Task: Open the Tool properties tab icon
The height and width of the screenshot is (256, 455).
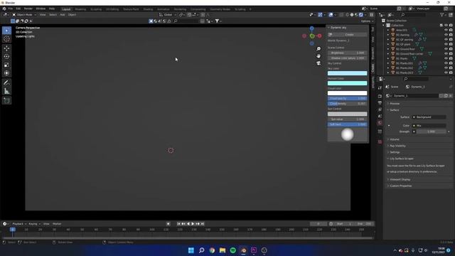Action: click(380, 87)
